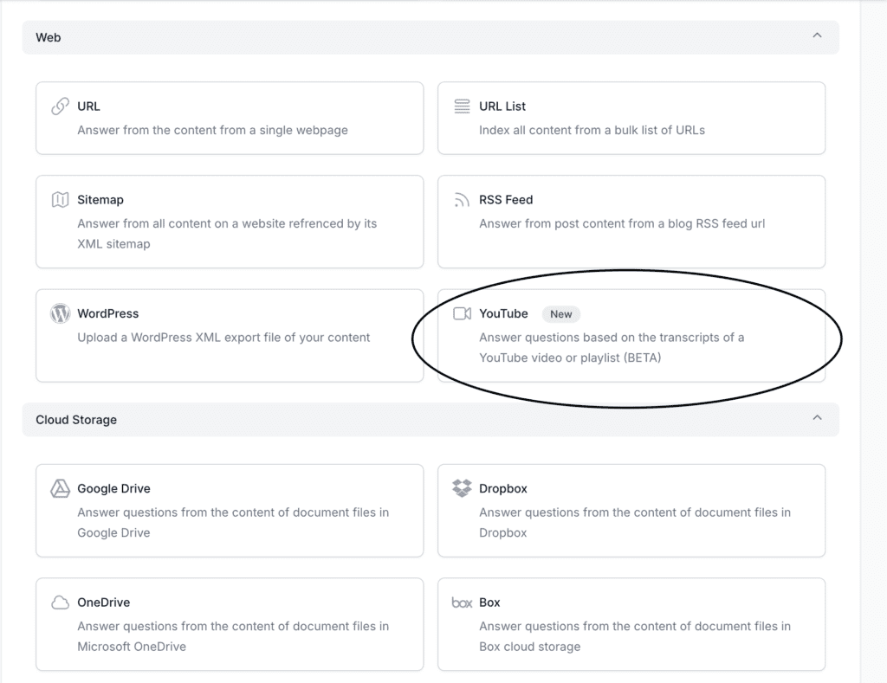
Task: Click the Cloud Storage header label
Action: point(76,420)
